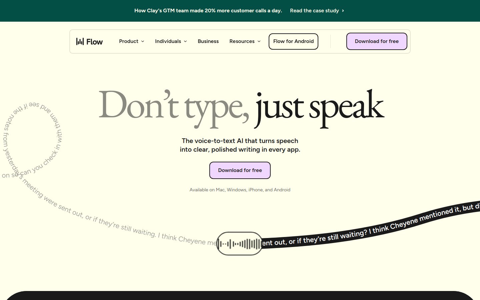Click the Product menu chevron
This screenshot has width=480, height=300.
143,41
